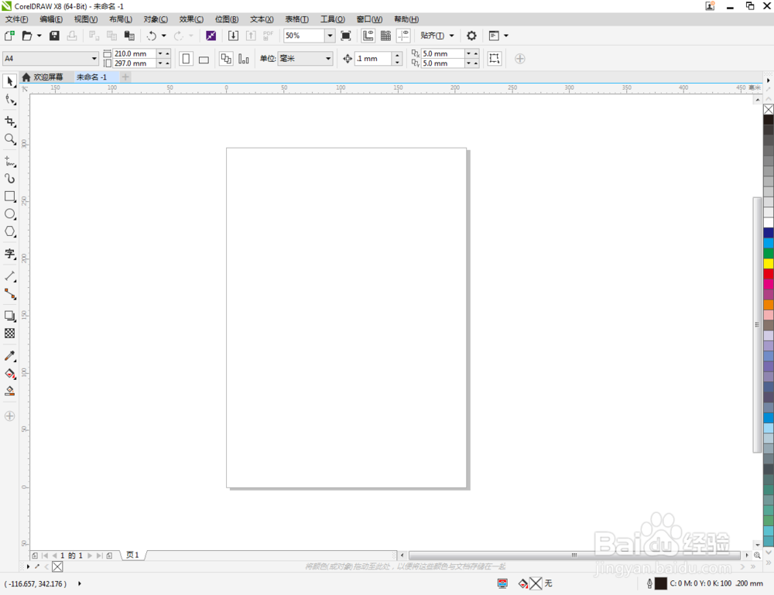This screenshot has width=774, height=595.
Task: Open the 编辑(E) menu
Action: click(x=51, y=19)
